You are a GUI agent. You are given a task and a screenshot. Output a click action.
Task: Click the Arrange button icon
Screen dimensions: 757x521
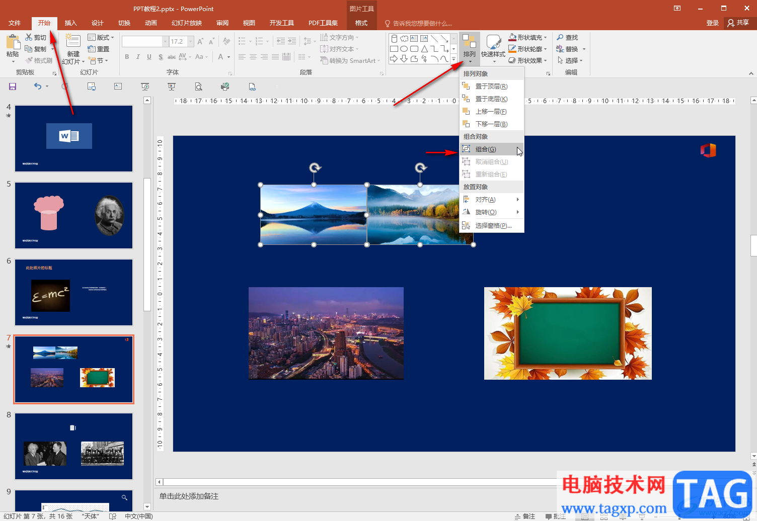pos(469,42)
